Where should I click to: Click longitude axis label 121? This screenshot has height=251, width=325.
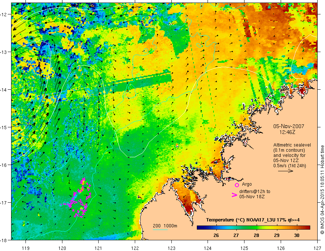pos(99,248)
